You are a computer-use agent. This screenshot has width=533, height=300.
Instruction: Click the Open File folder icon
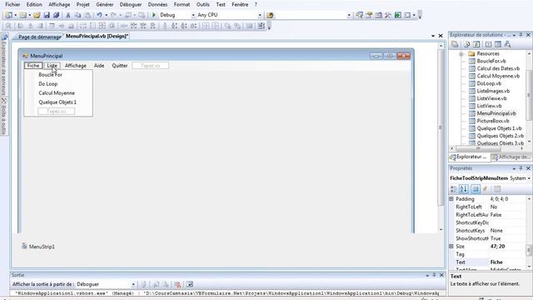[x=37, y=15]
